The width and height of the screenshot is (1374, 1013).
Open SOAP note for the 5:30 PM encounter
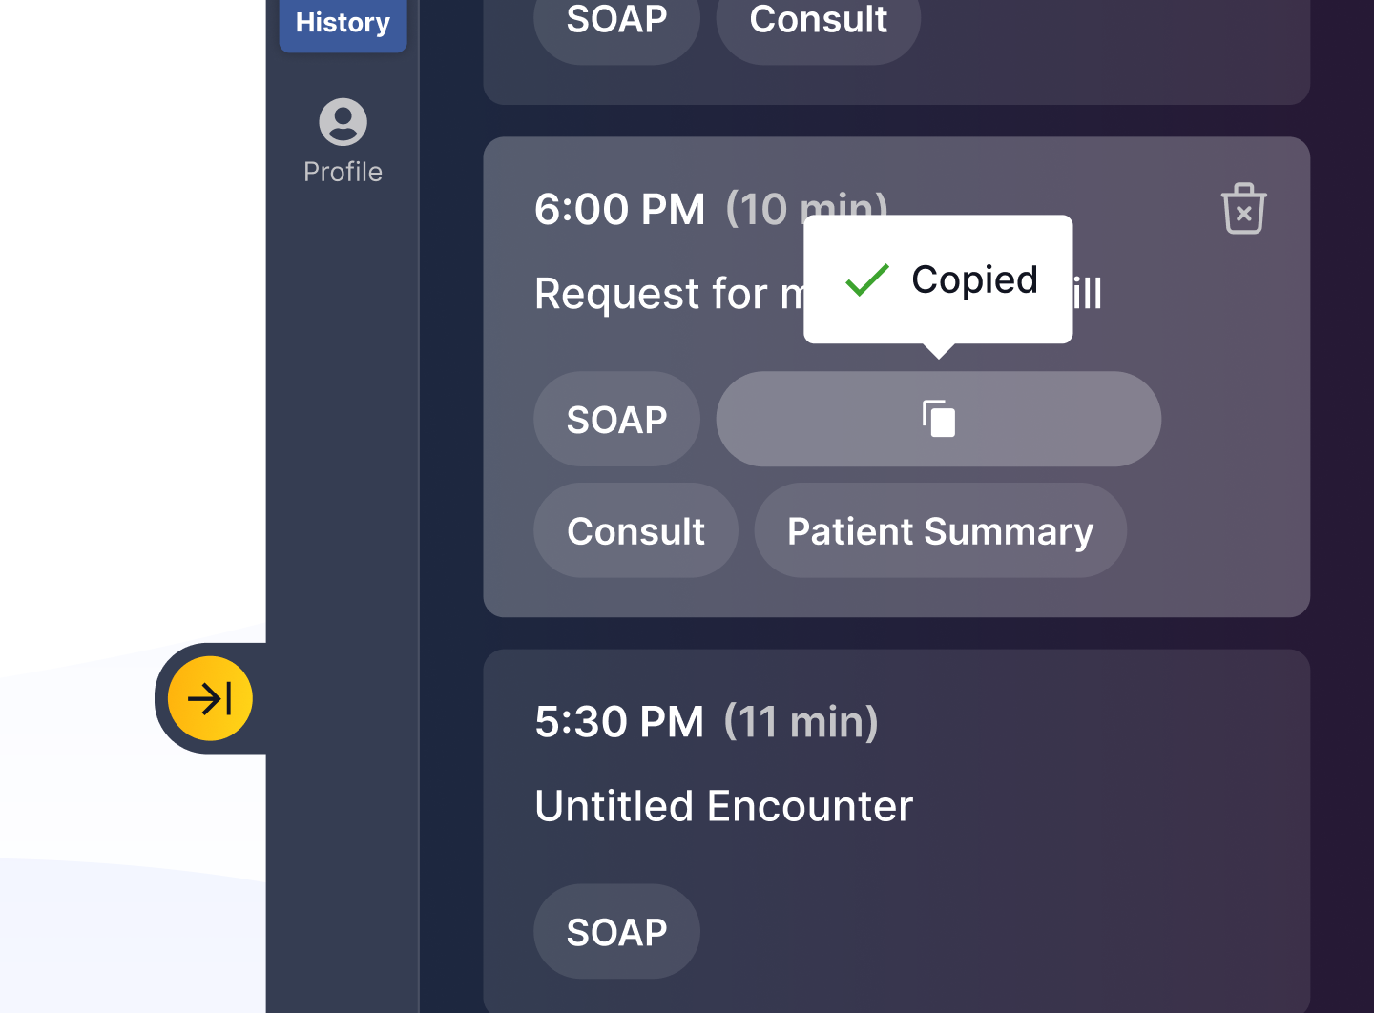(x=616, y=931)
